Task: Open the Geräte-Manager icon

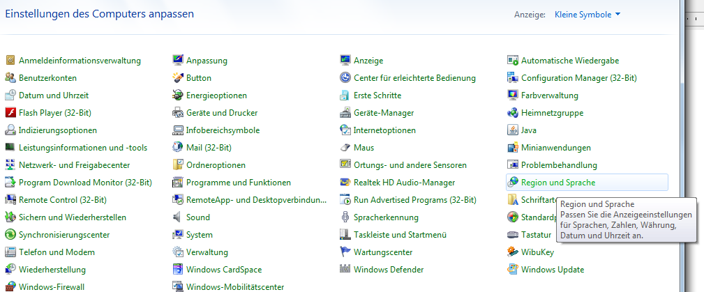Action: tap(345, 113)
